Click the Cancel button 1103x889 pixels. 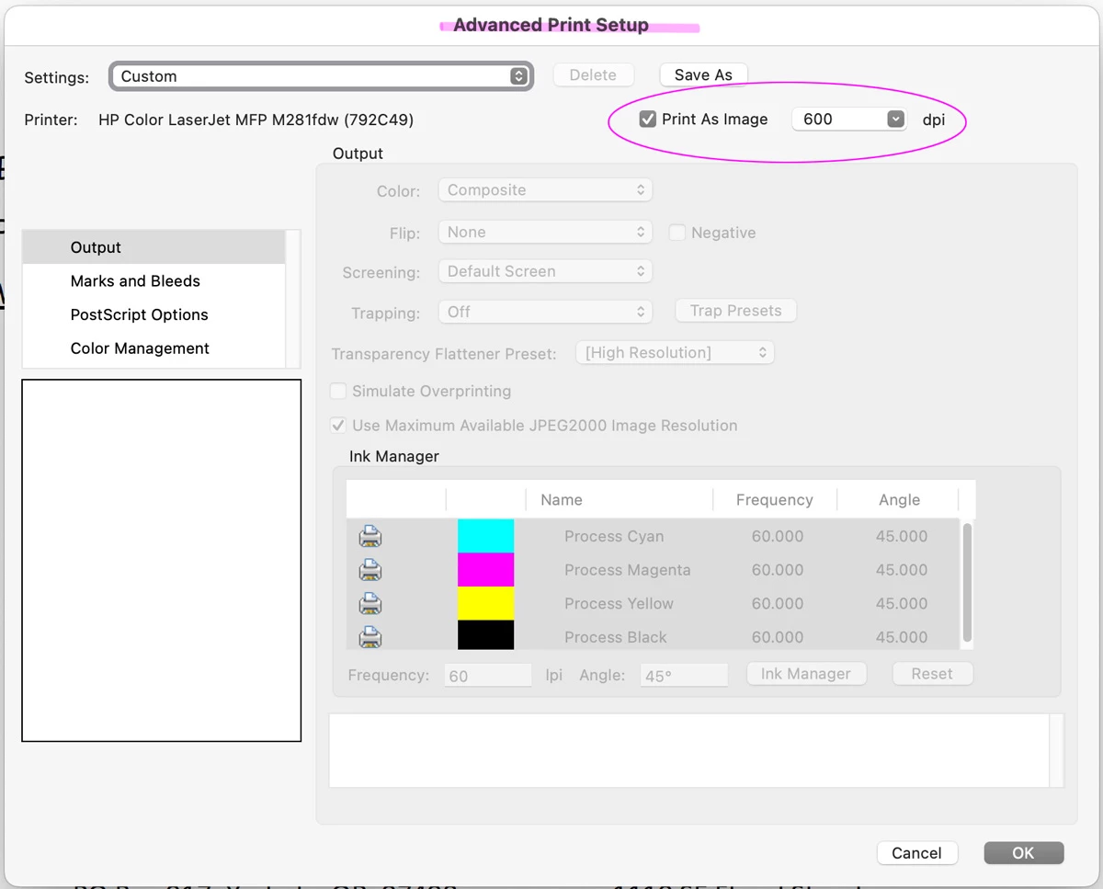pyautogui.click(x=916, y=853)
